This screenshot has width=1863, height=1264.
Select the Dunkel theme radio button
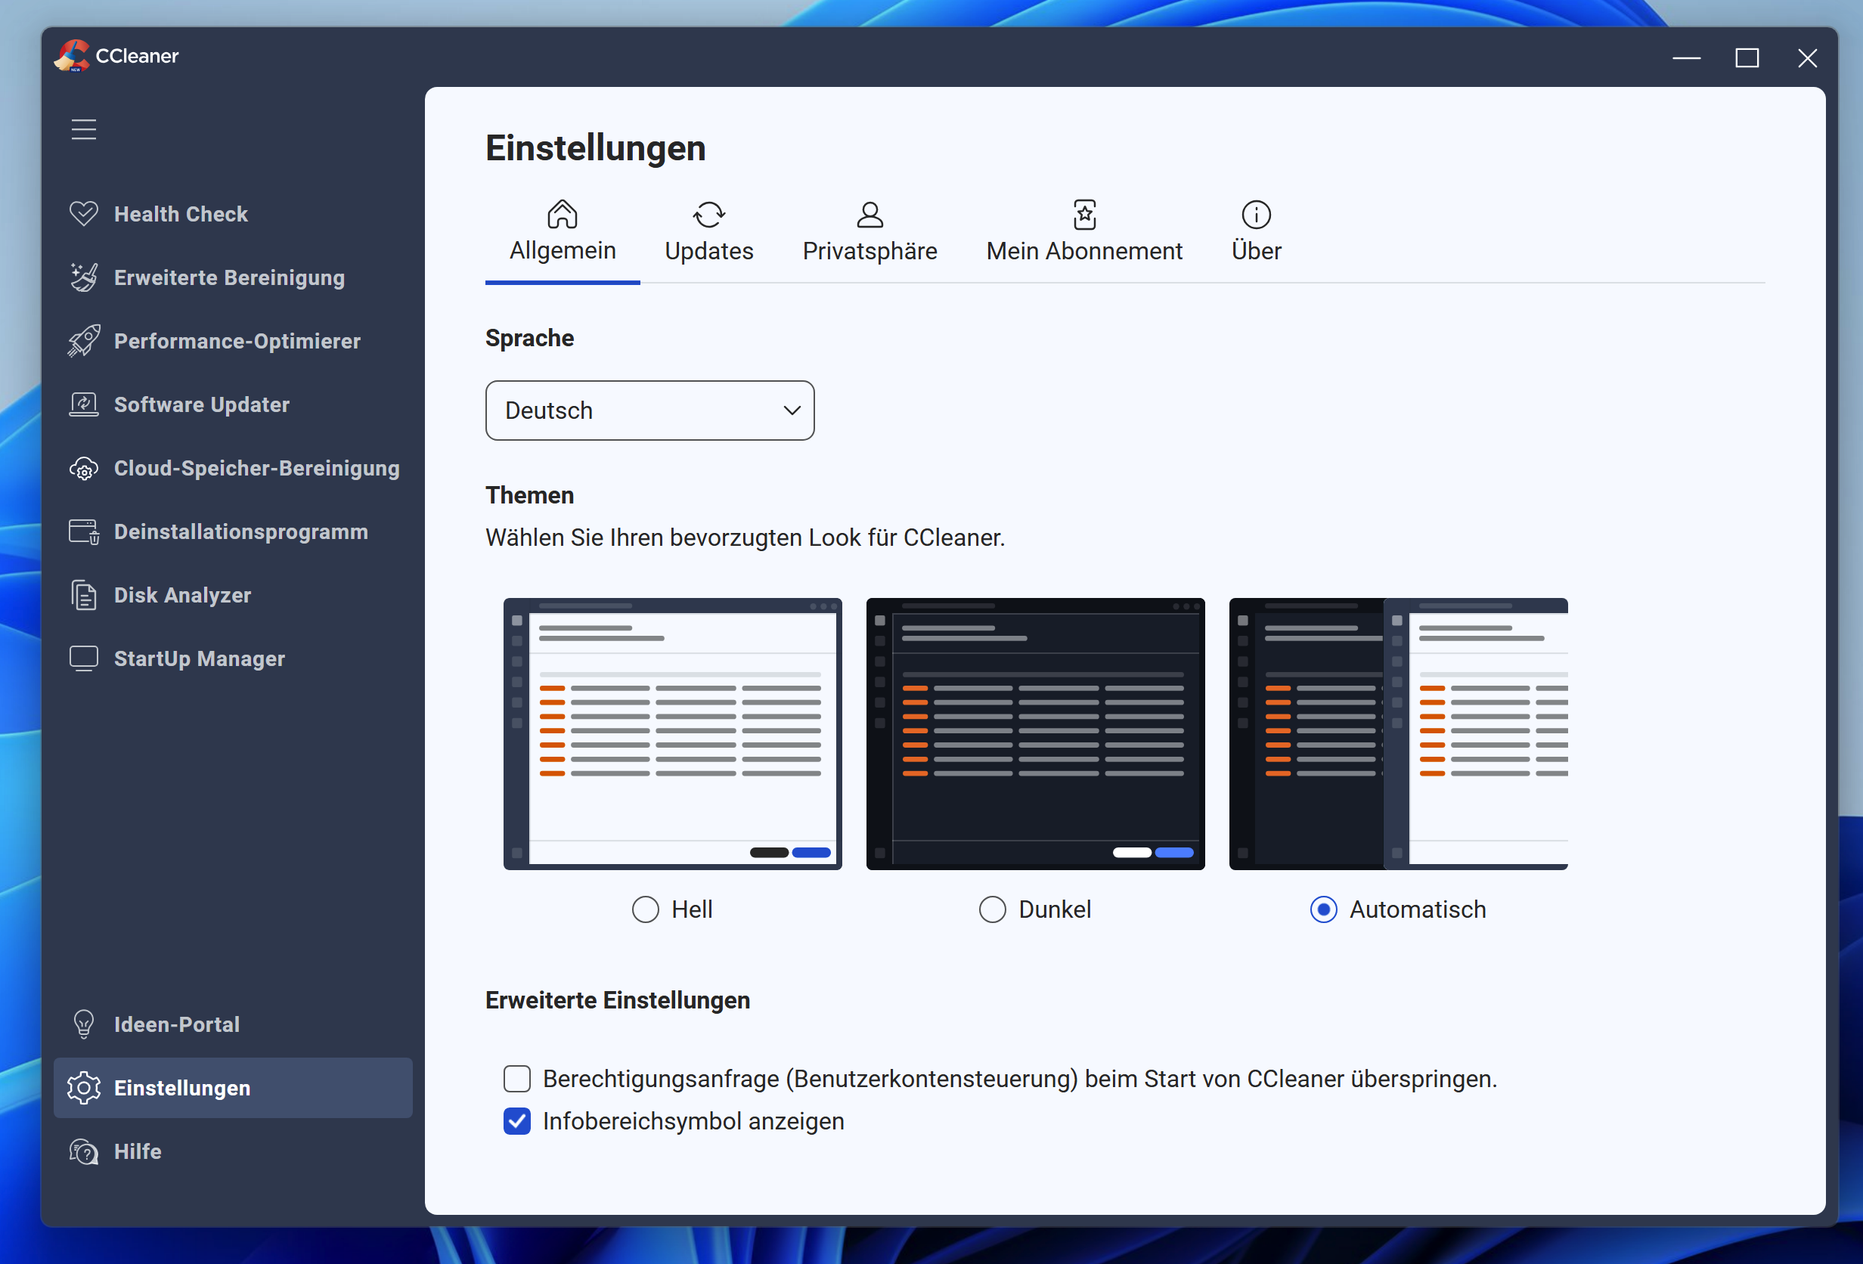[993, 909]
